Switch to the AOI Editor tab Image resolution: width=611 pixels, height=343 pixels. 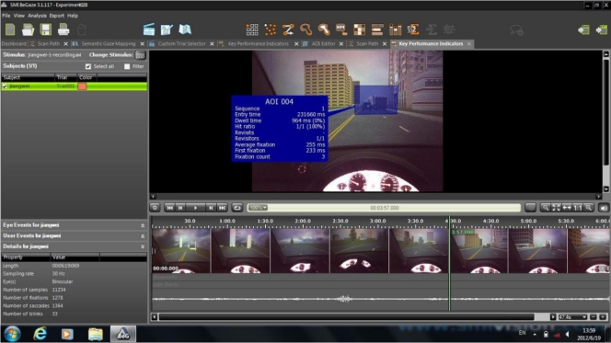point(323,43)
